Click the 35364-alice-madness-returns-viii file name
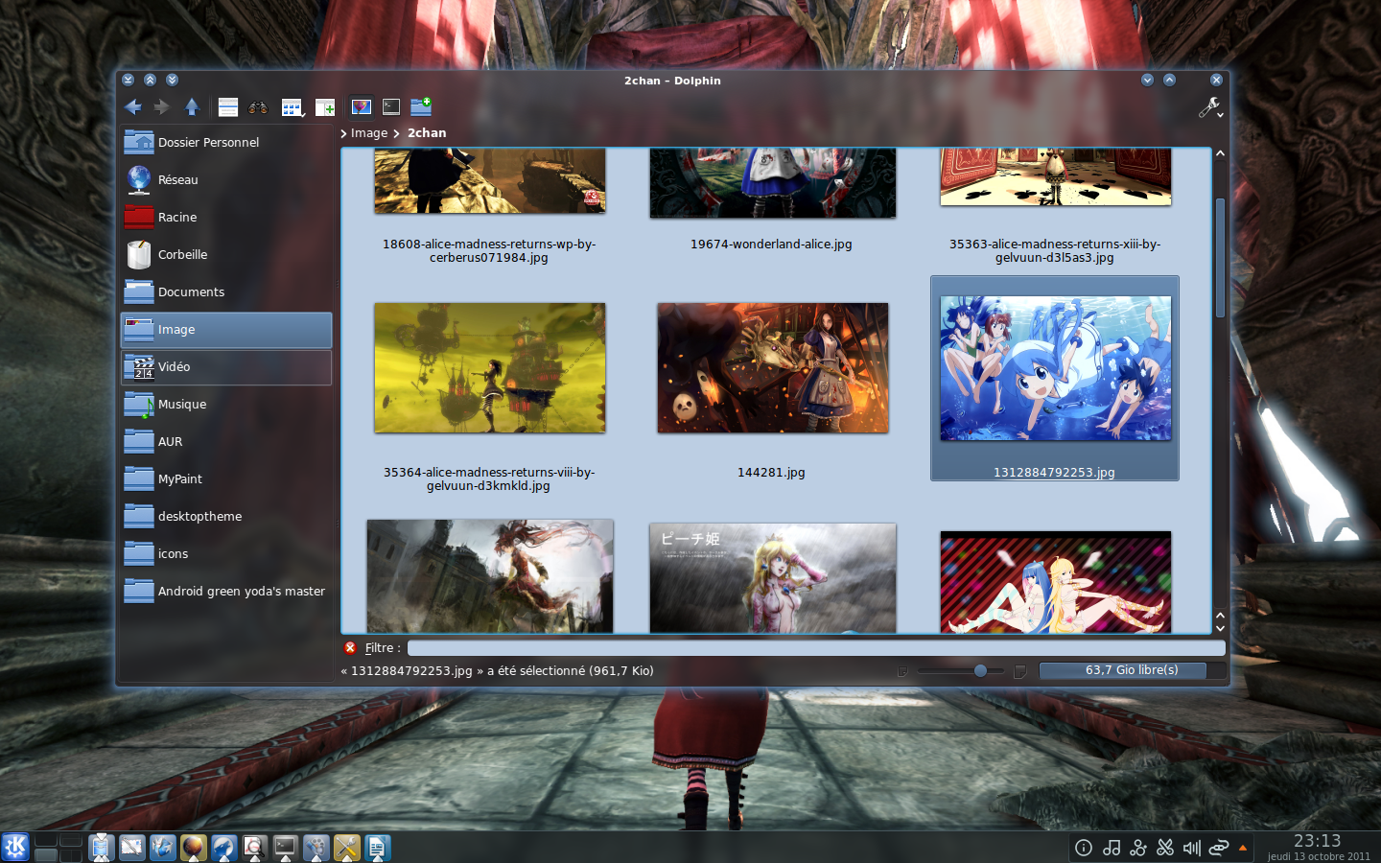The image size is (1381, 863). 489,478
